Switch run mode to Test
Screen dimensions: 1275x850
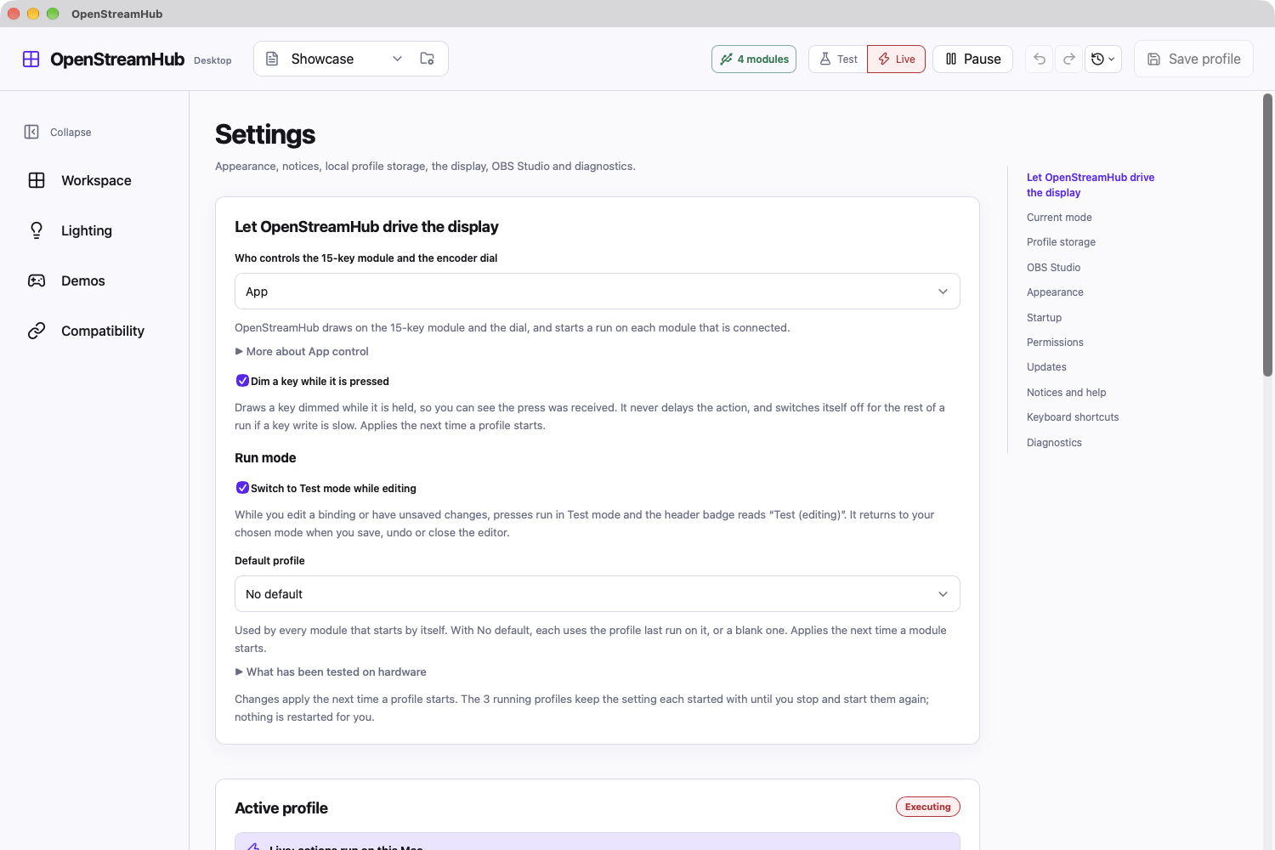(x=838, y=59)
